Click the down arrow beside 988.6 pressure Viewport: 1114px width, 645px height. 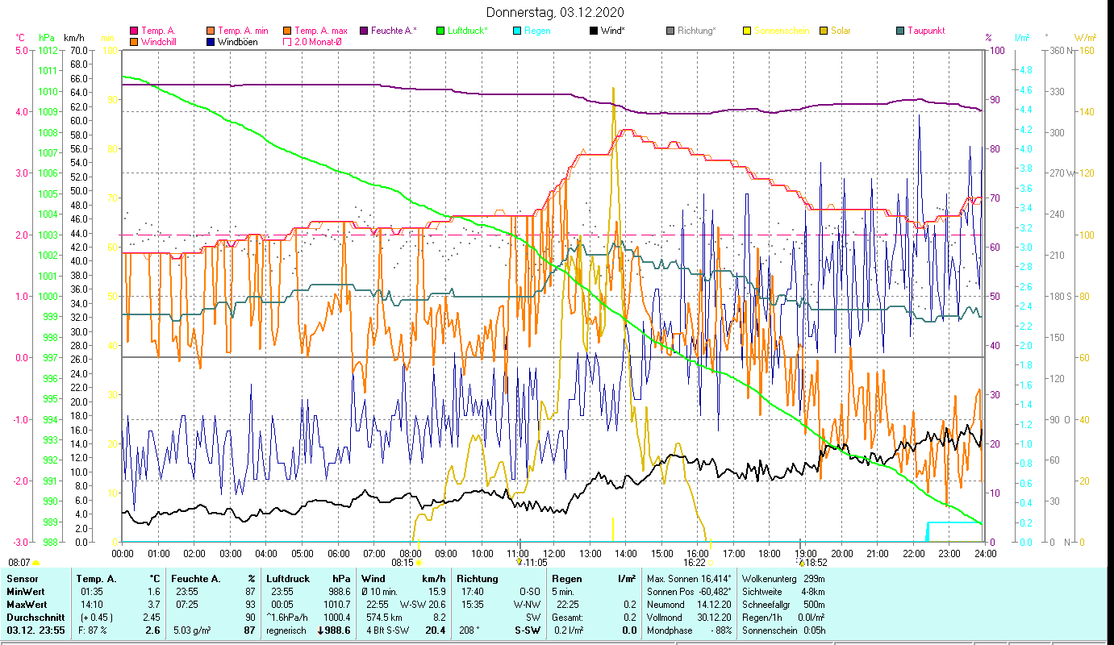[x=323, y=630]
